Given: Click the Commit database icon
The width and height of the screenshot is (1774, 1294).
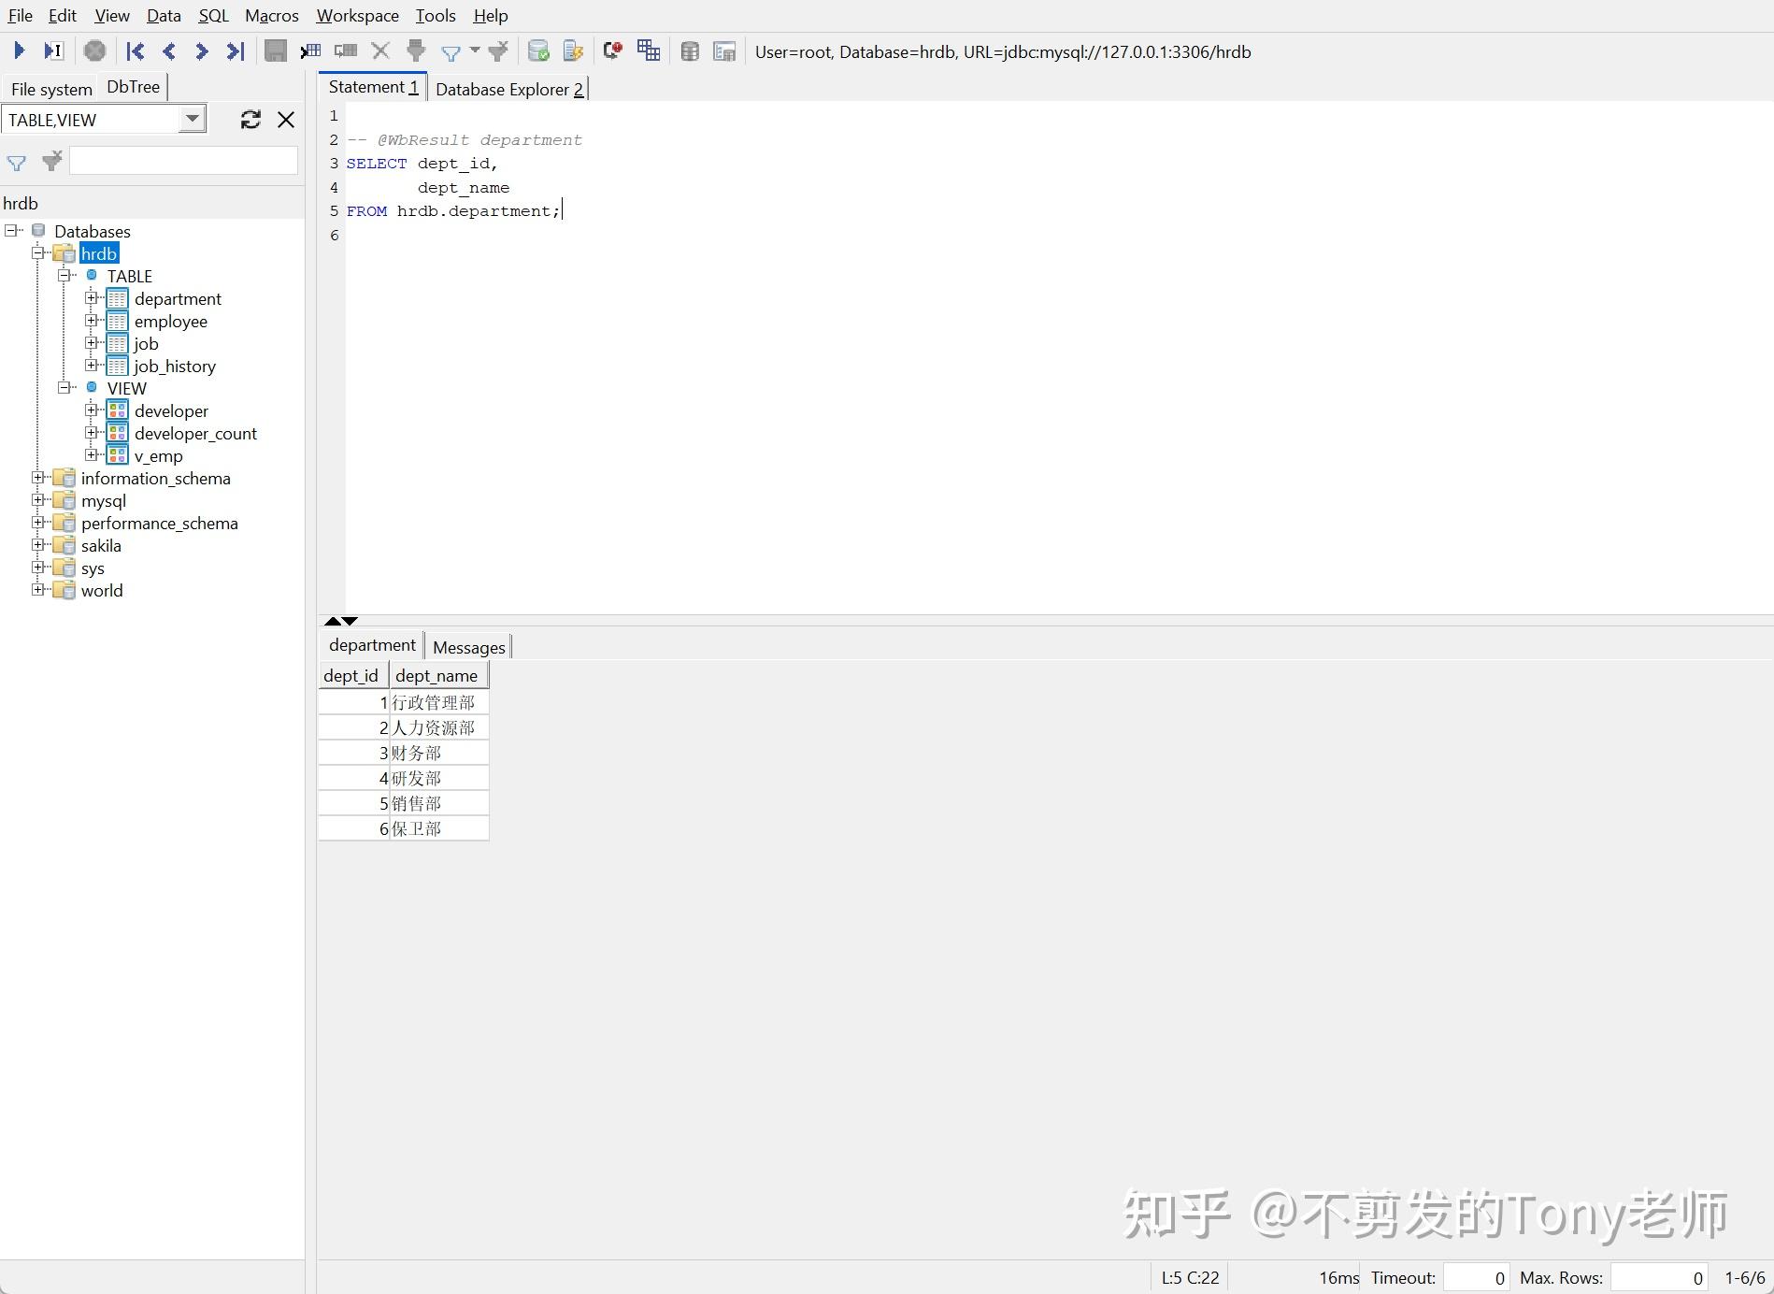Looking at the screenshot, I should click(537, 50).
